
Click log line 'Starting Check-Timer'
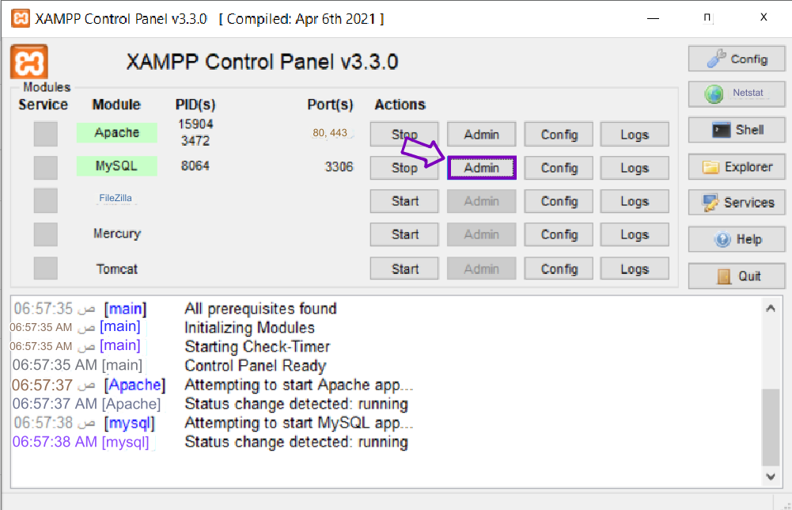257,347
